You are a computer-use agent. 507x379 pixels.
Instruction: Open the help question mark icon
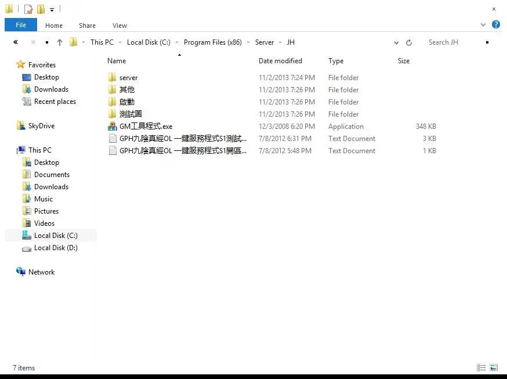click(x=495, y=24)
